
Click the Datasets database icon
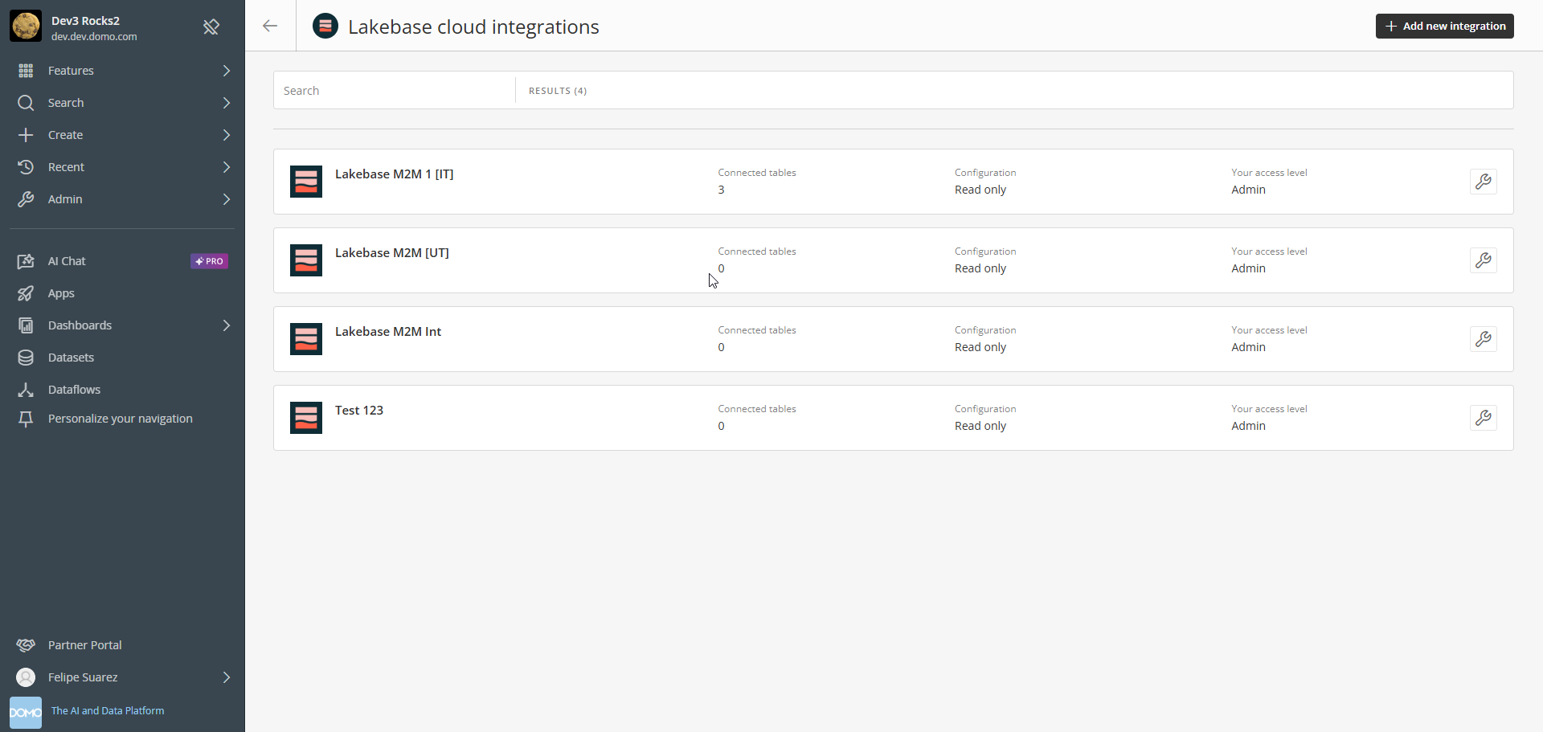(26, 358)
